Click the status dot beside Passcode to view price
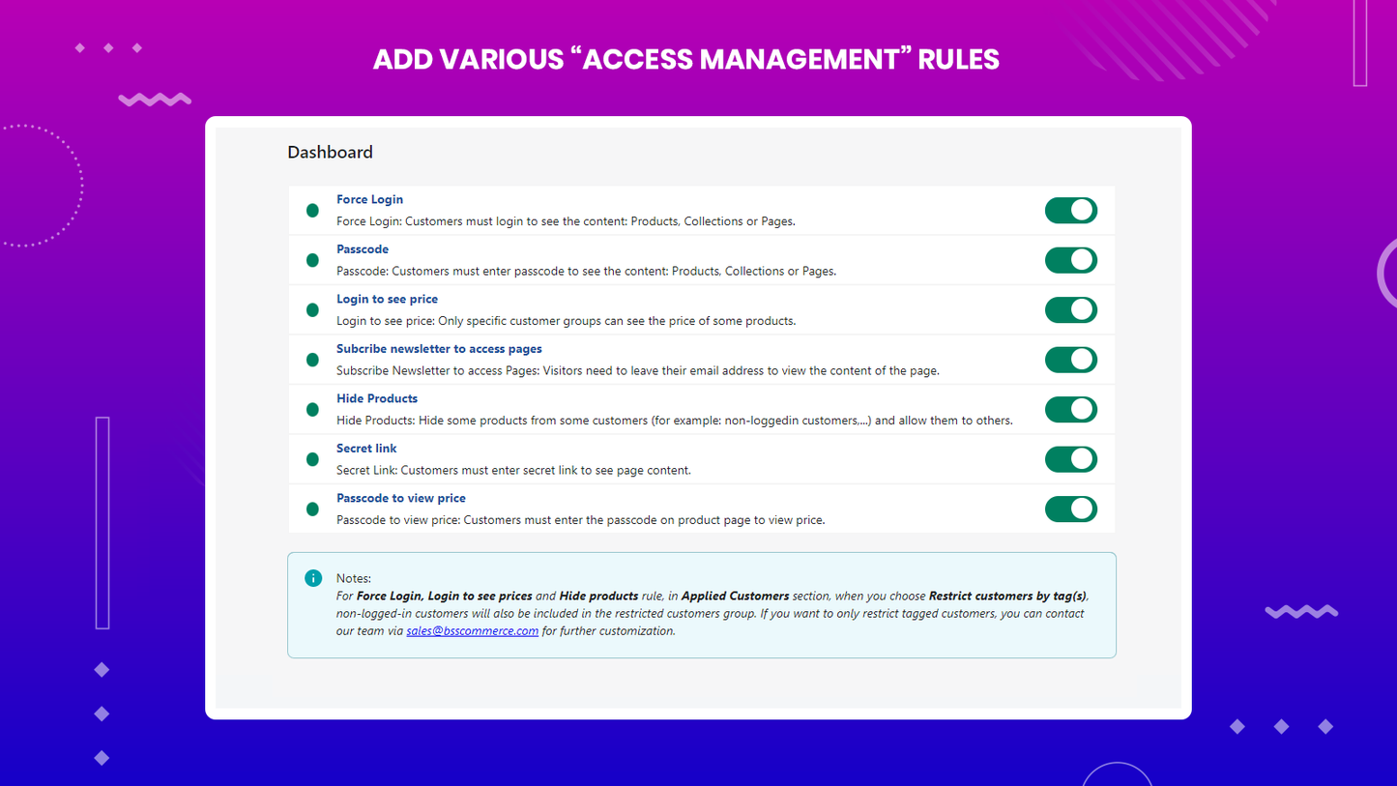The width and height of the screenshot is (1397, 786). tap(312, 509)
